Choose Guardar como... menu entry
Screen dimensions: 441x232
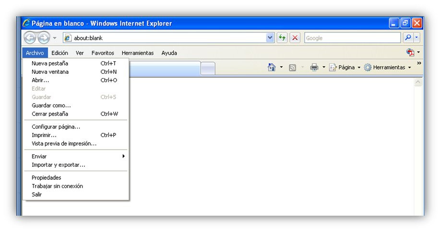coord(76,105)
